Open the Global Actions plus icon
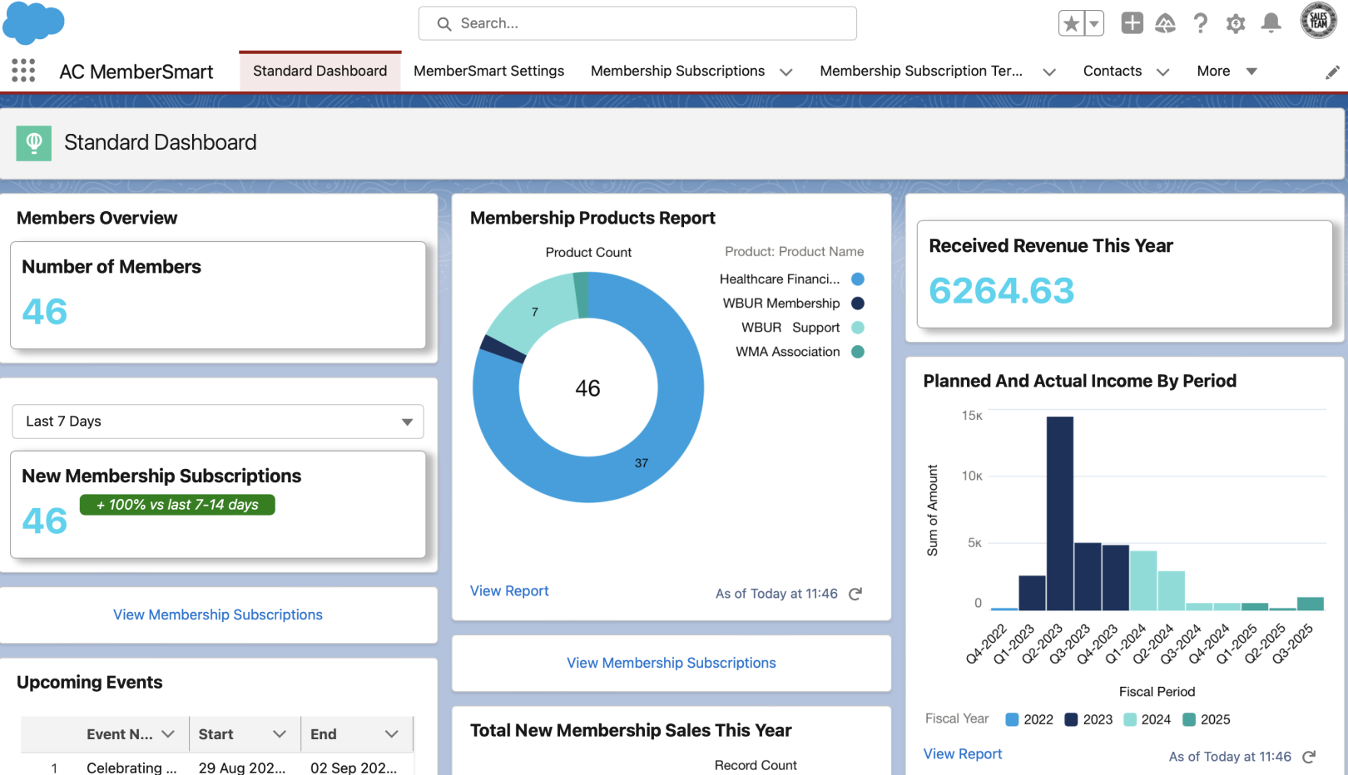This screenshot has height=775, width=1348. coord(1132,23)
